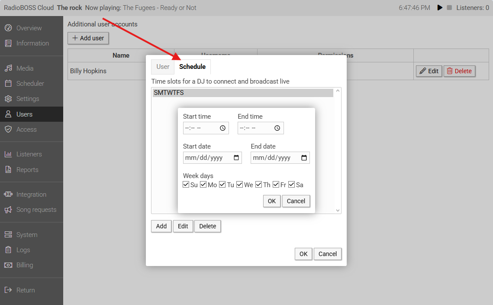Screen dimensions: 493x305
Task: Disable the Sa weekday checkbox
Action: pyautogui.click(x=291, y=185)
